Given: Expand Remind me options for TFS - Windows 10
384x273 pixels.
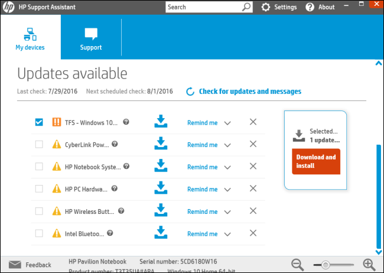Looking at the screenshot, I should coord(227,123).
